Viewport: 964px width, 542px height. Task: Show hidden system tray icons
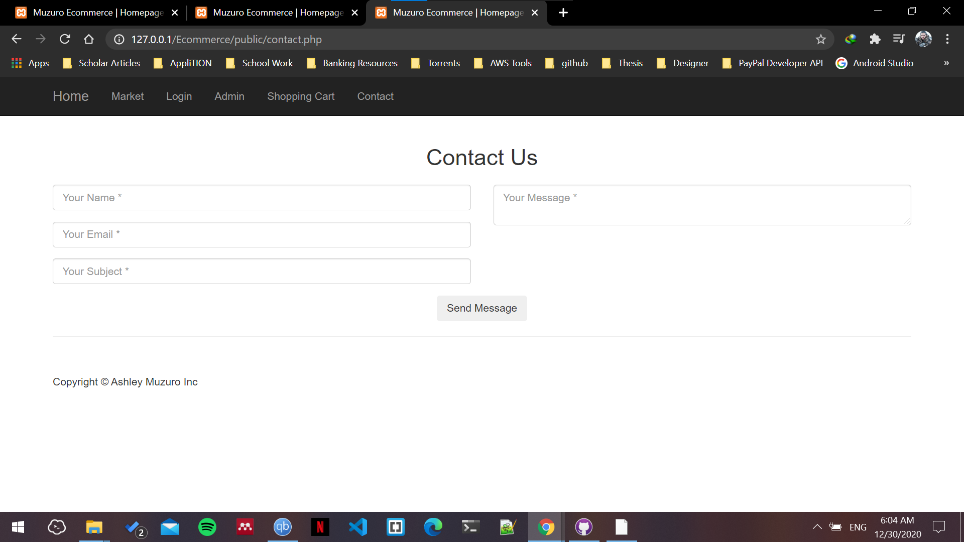click(817, 527)
